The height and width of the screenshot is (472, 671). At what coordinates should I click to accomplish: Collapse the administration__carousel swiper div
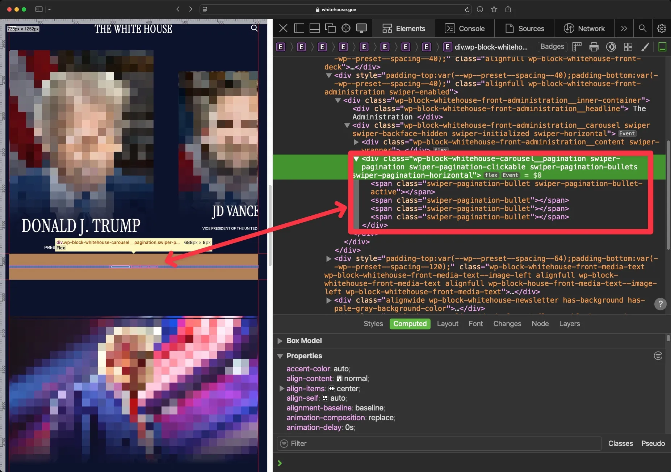pos(347,125)
